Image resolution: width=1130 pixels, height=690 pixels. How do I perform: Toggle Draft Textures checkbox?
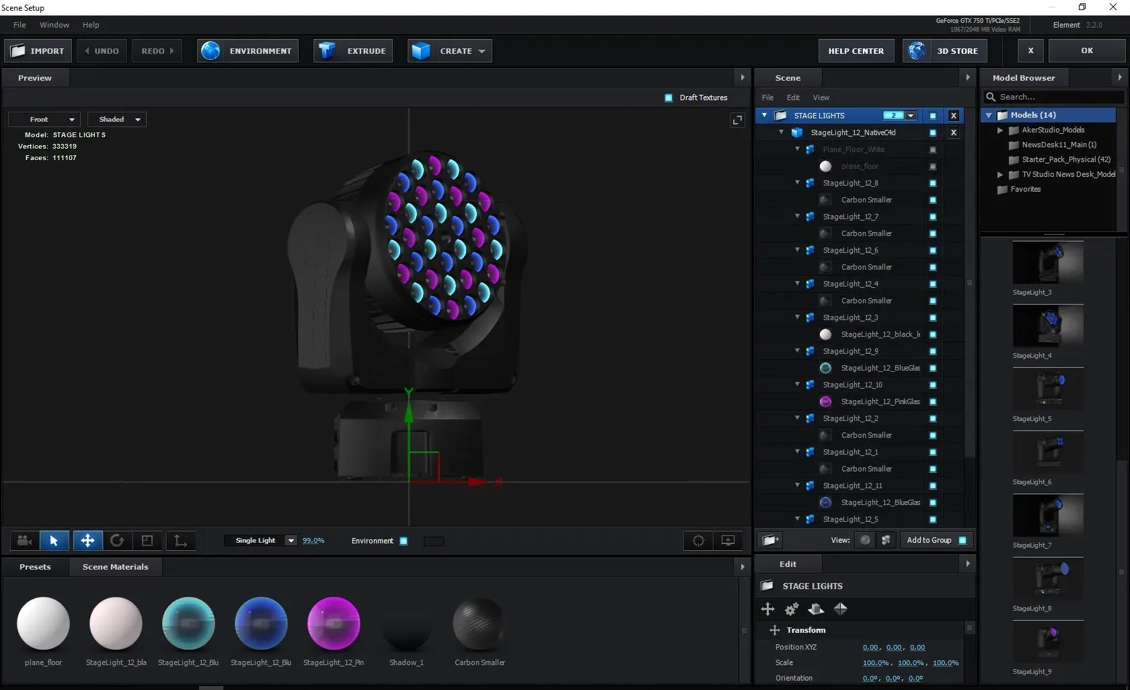(669, 98)
